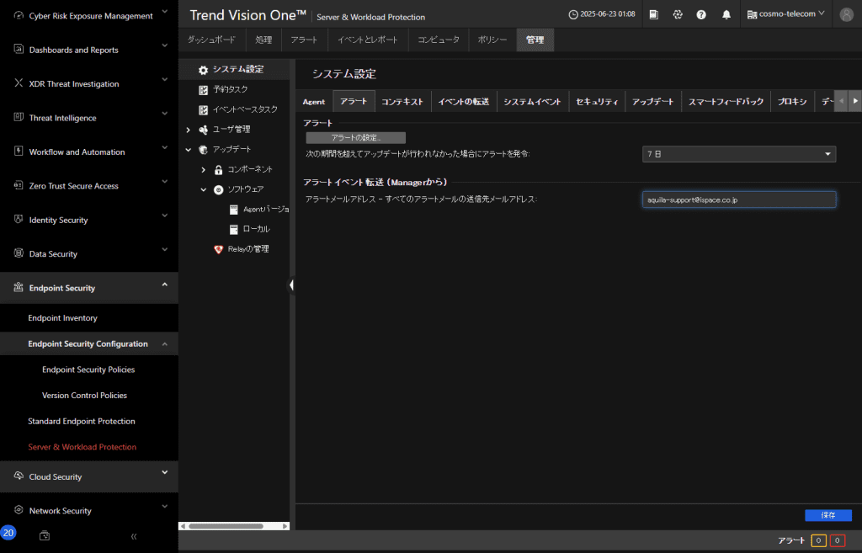Click the Identity Security icon

[x=19, y=220]
